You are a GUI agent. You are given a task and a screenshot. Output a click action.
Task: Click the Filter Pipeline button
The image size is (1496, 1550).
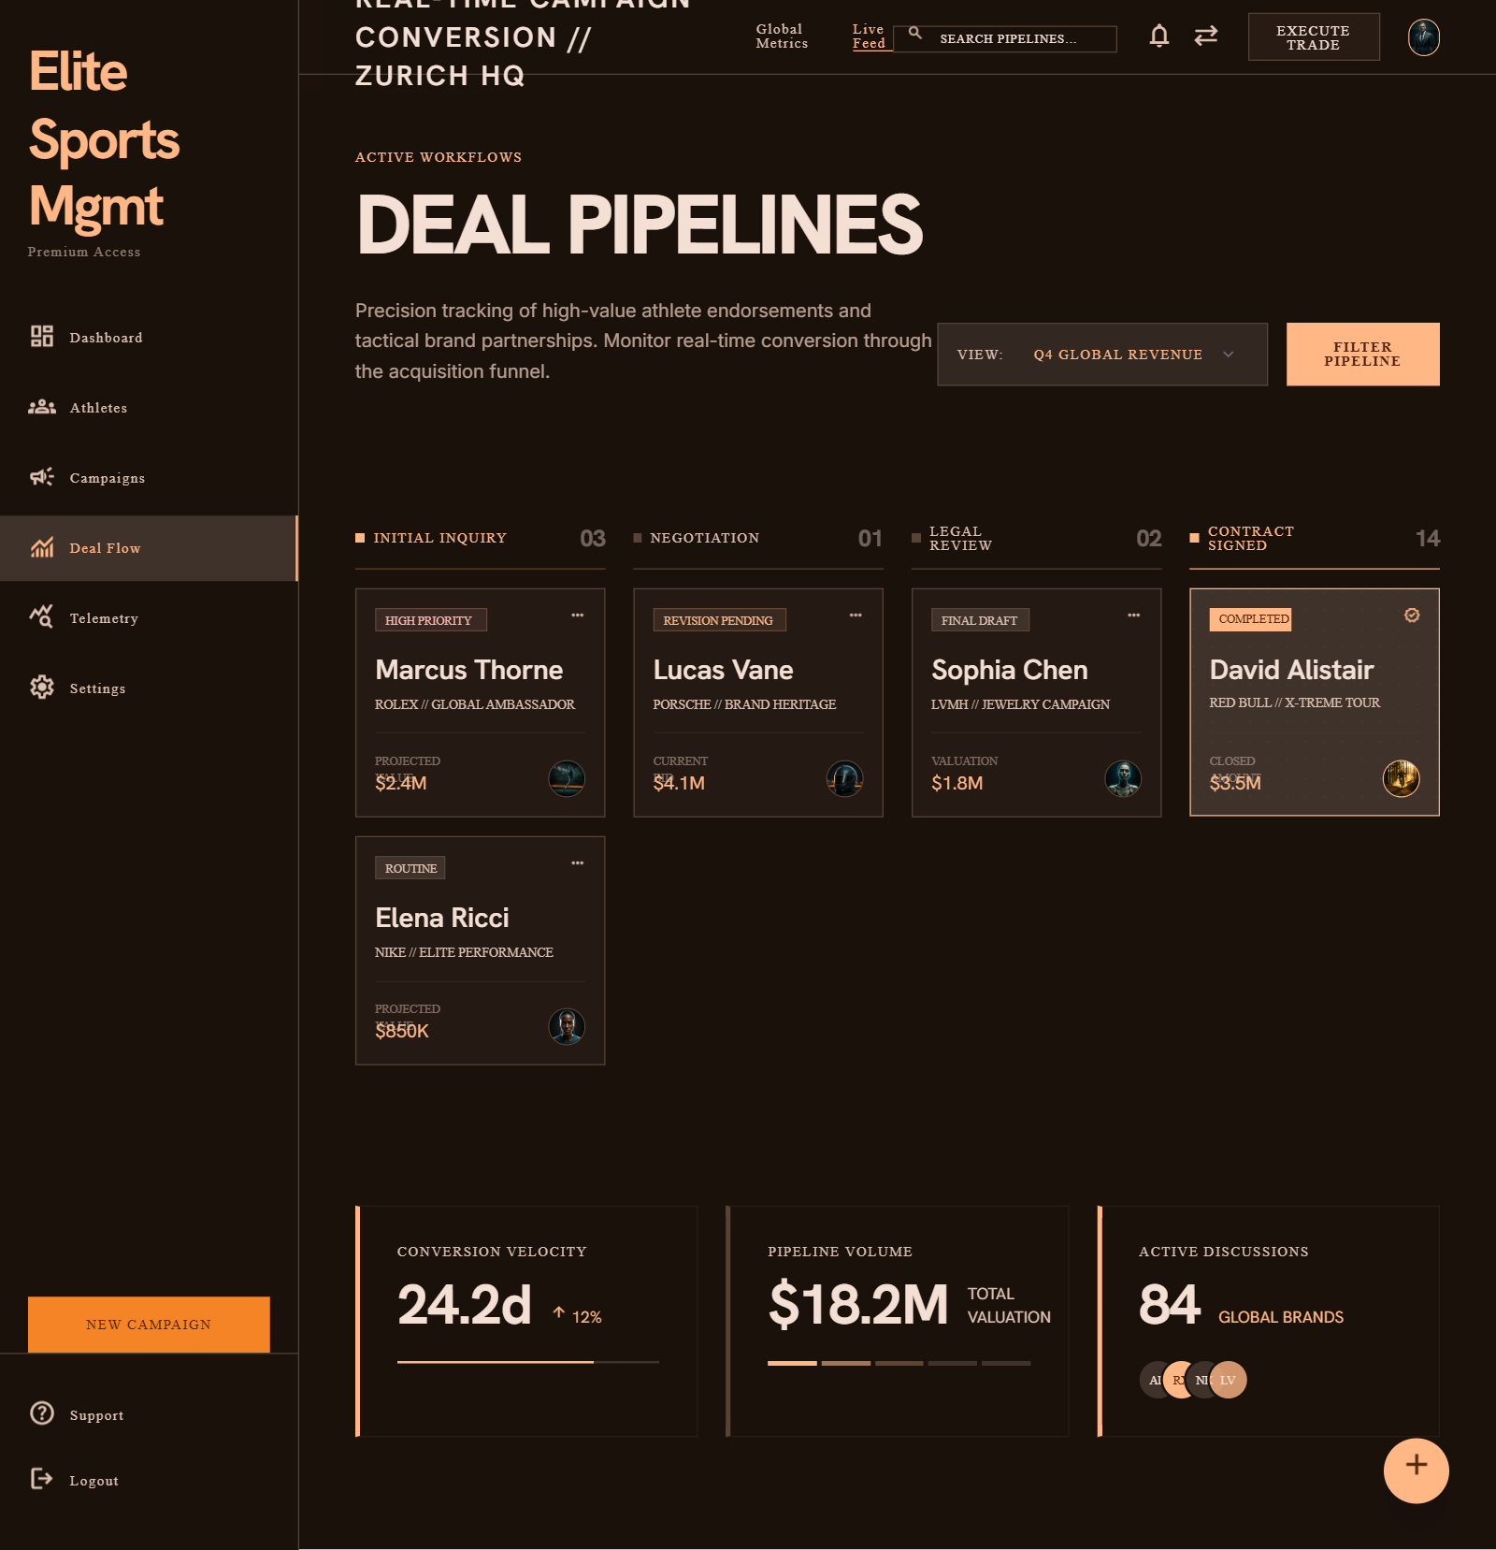point(1363,355)
